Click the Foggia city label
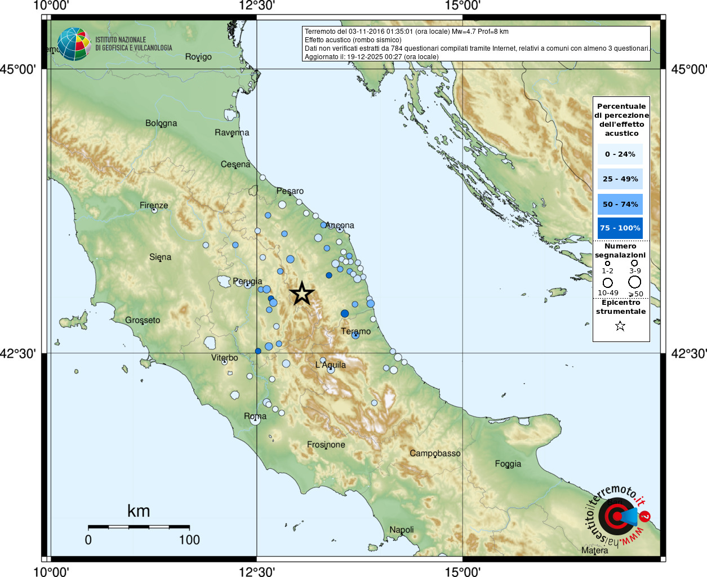Image resolution: width=707 pixels, height=577 pixels. pos(508,464)
